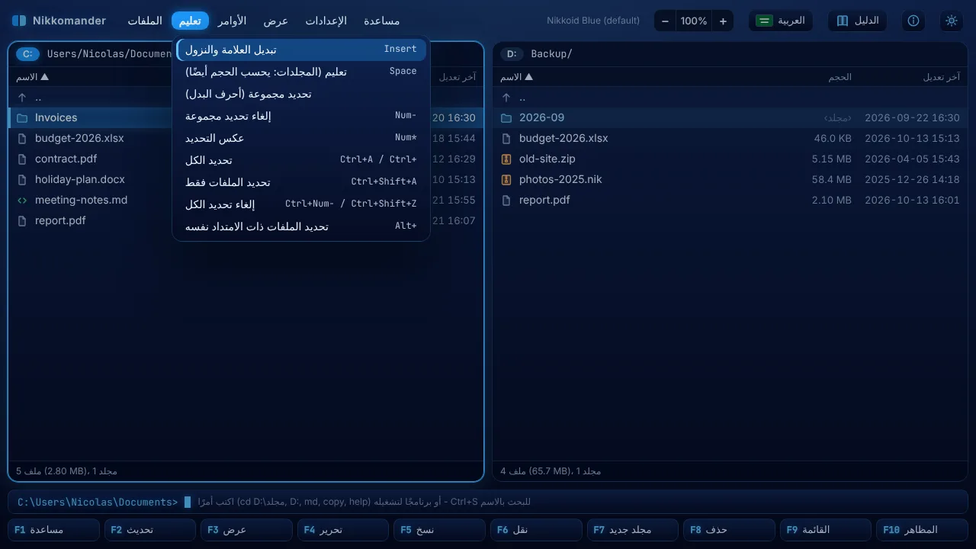Choose عكس التحديد menu entry
Image resolution: width=976 pixels, height=549 pixels.
(x=301, y=138)
